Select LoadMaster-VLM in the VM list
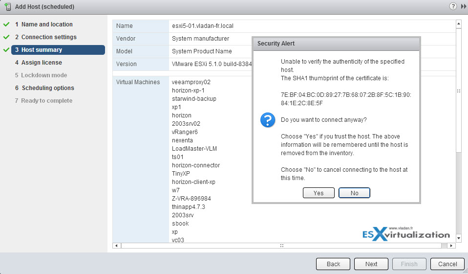Viewport: 468px width, 274px height. click(194, 149)
